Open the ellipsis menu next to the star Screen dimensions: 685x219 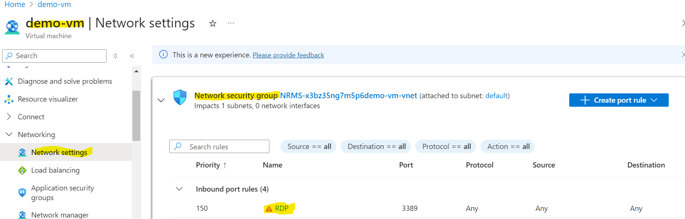[230, 23]
